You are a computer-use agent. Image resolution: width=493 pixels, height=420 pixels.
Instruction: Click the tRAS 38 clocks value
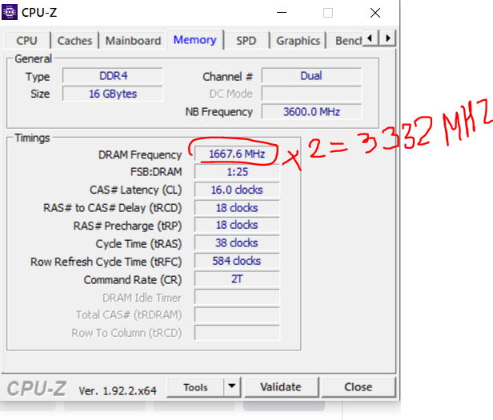click(x=237, y=243)
